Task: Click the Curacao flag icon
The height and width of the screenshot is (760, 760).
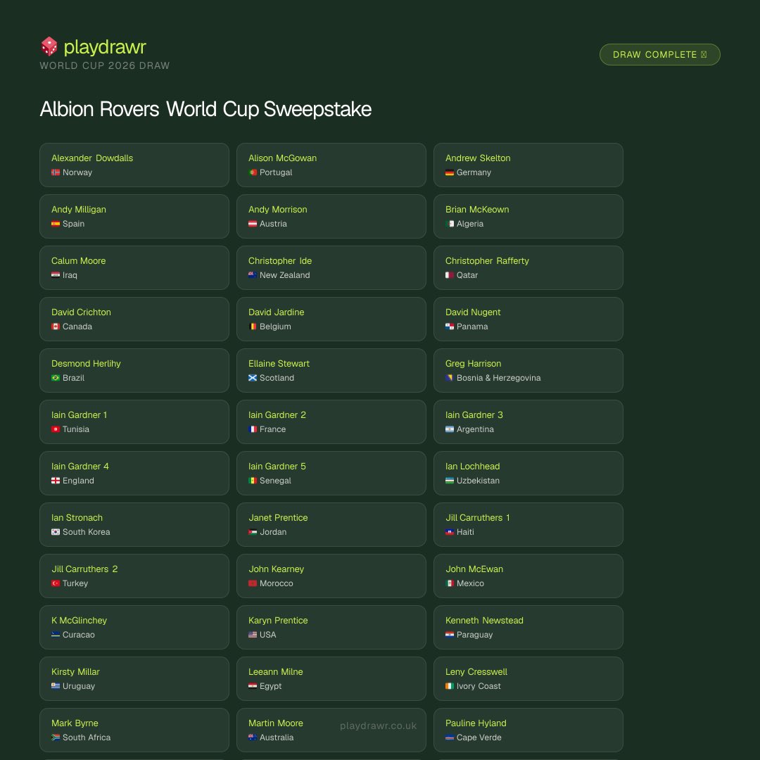Action: 56,635
